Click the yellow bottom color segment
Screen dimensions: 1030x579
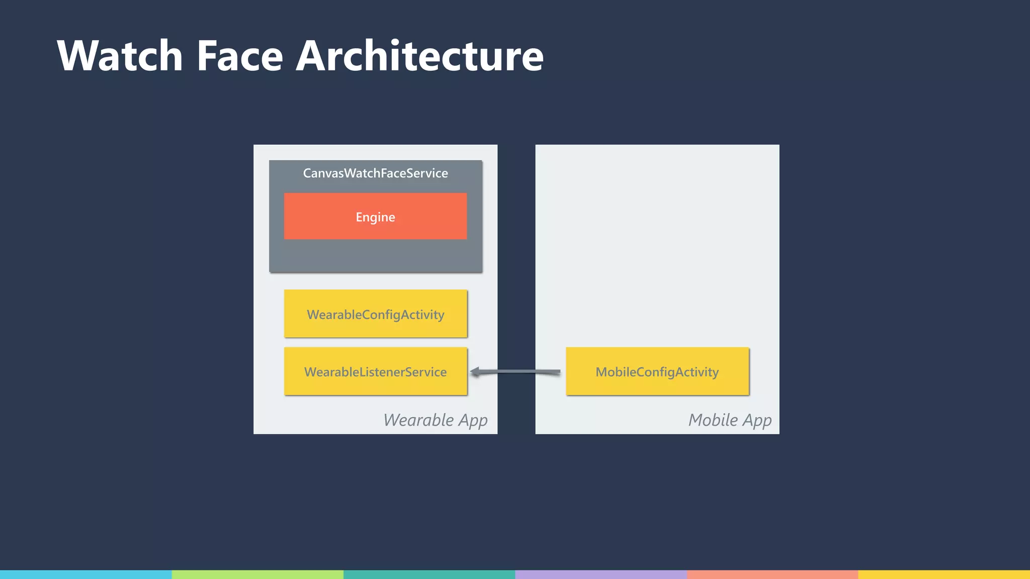tap(944, 574)
